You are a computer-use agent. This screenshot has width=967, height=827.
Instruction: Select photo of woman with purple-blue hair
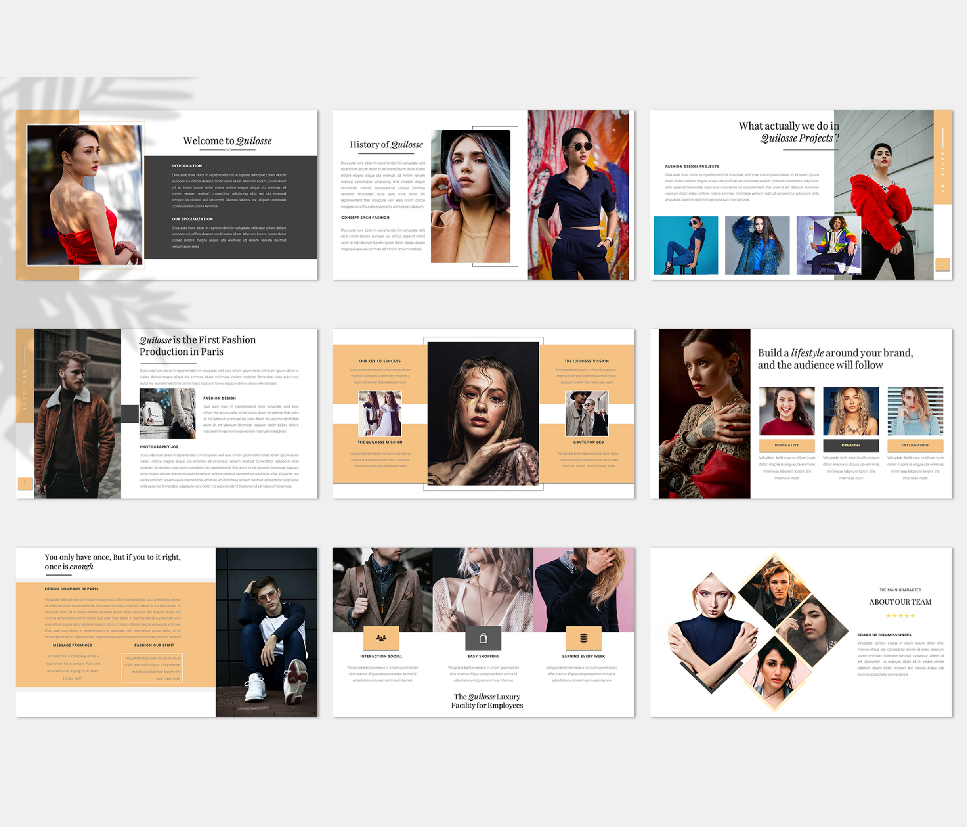click(x=470, y=196)
